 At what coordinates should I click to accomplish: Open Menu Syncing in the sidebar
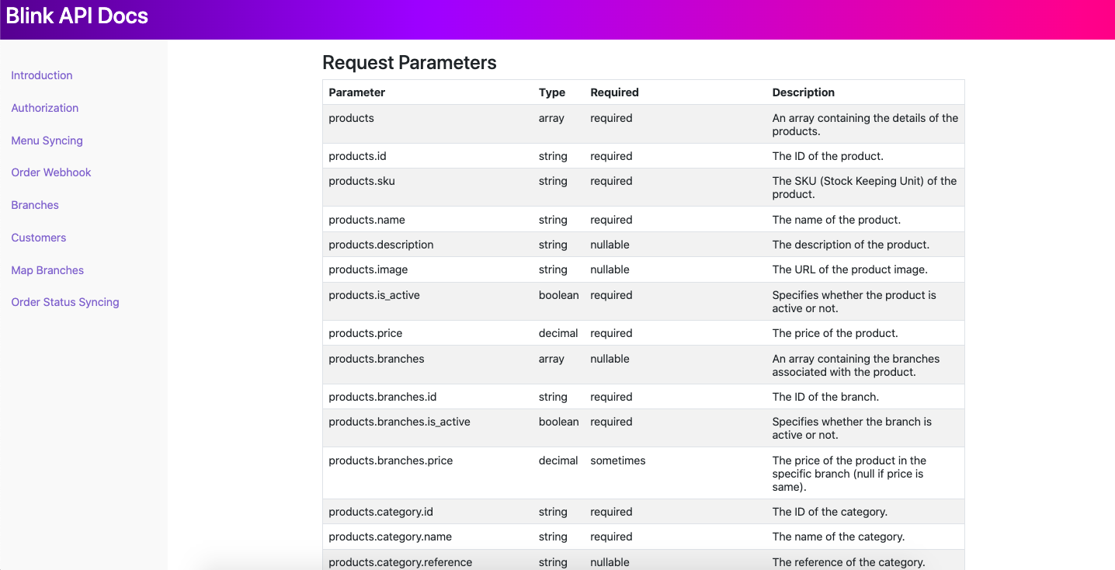47,141
